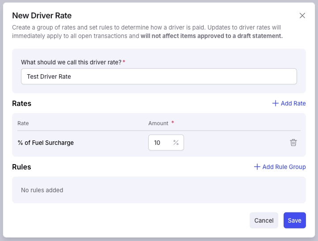318x241 pixels.
Task: Click the percent symbol in Amount field
Action: pos(176,143)
